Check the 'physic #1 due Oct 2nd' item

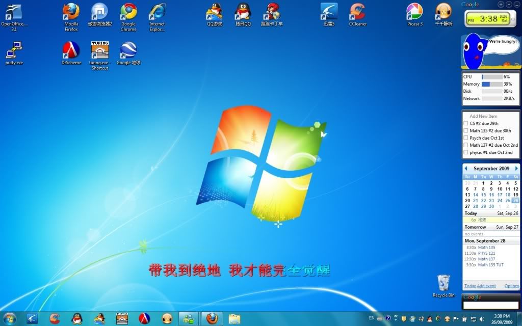(466, 152)
